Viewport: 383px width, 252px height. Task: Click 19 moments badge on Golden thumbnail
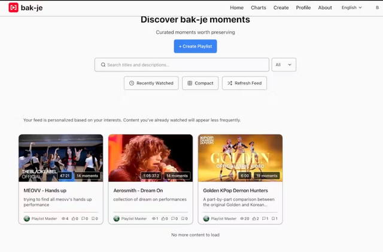point(267,175)
